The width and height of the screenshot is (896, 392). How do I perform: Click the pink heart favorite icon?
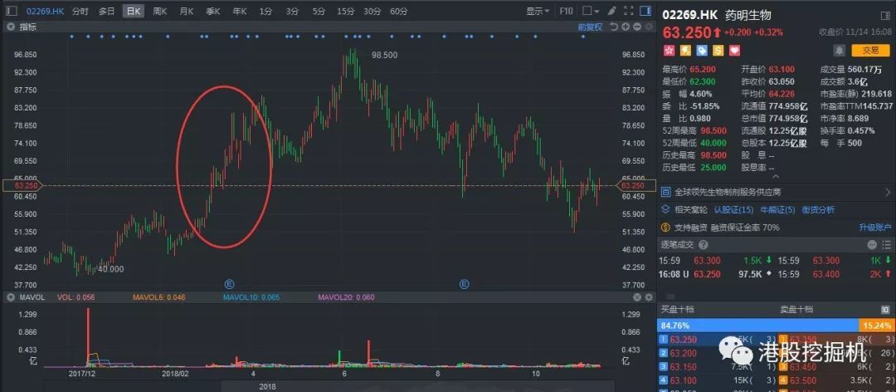pyautogui.click(x=733, y=51)
